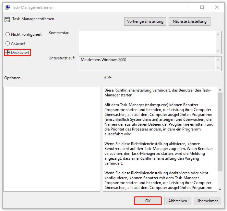Viewport: 227px width, 211px height.
Task: Click the Kommentar box scroll up arrow
Action: [218, 34]
